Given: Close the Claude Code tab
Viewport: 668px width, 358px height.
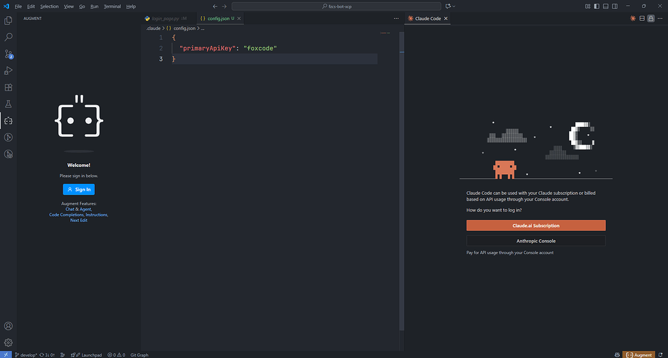Looking at the screenshot, I should [x=445, y=18].
